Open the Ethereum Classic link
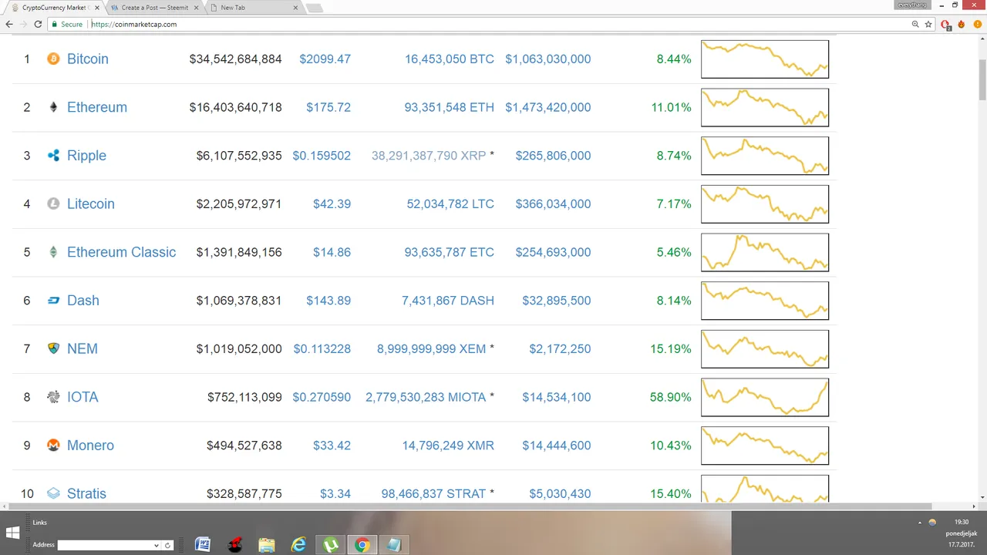Viewport: 987px width, 555px height. pyautogui.click(x=121, y=252)
